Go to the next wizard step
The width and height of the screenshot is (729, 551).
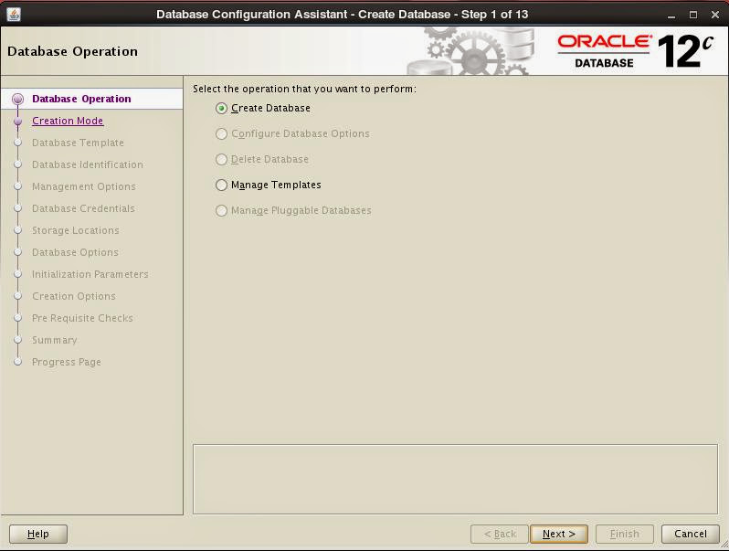pos(559,534)
